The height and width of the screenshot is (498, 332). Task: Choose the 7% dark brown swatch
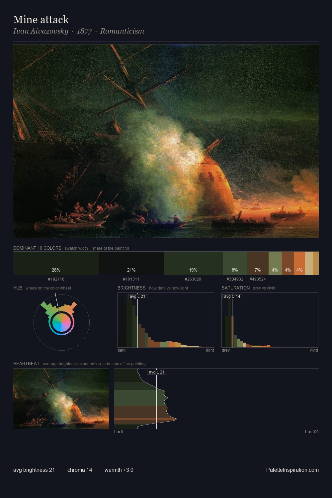pyautogui.click(x=258, y=263)
